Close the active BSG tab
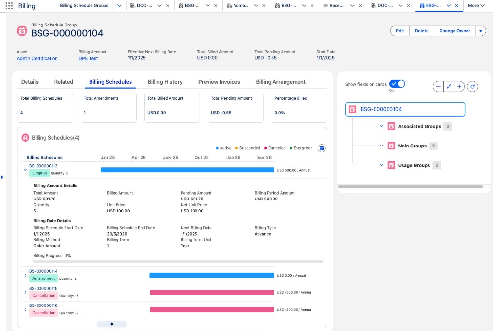This screenshot has height=331, width=493. 456,6
